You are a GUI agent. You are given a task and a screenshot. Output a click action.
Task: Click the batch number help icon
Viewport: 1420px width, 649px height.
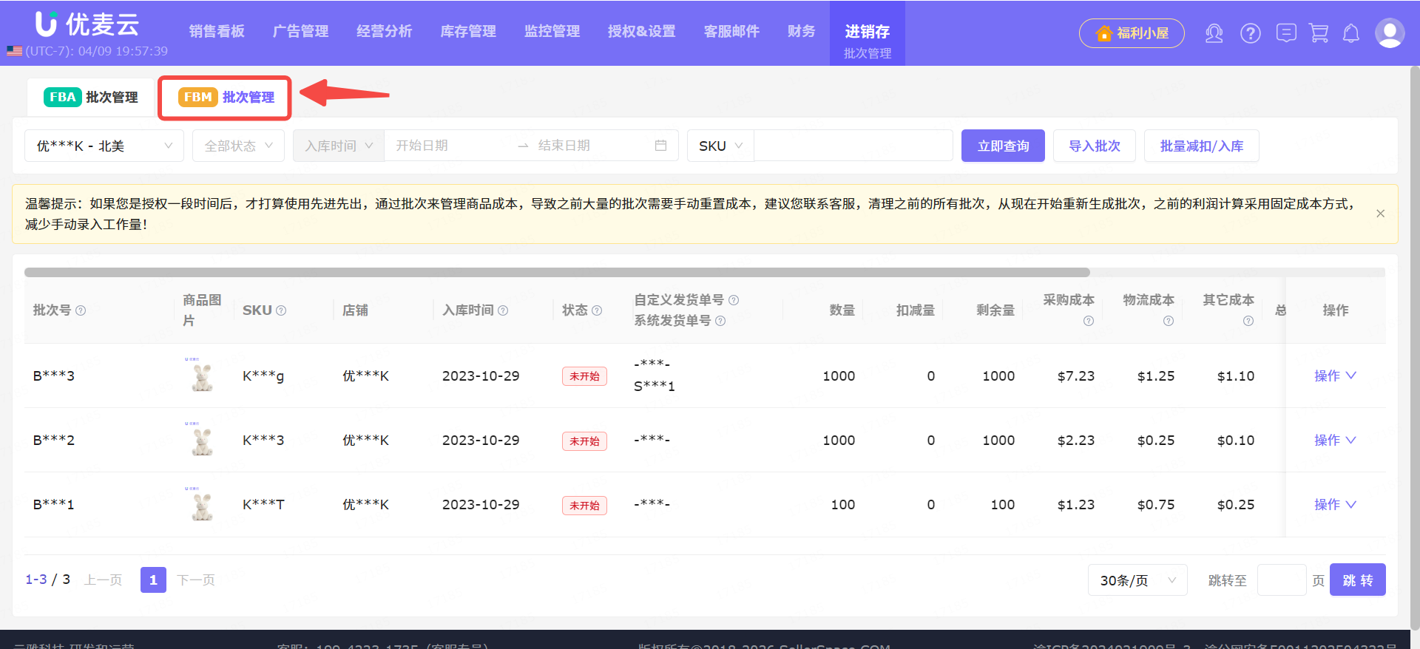(81, 310)
